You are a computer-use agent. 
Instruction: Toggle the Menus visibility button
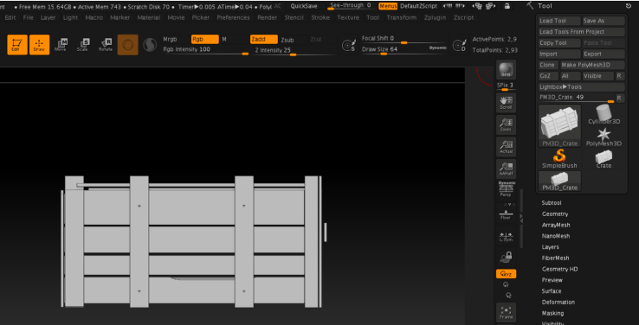(388, 6)
